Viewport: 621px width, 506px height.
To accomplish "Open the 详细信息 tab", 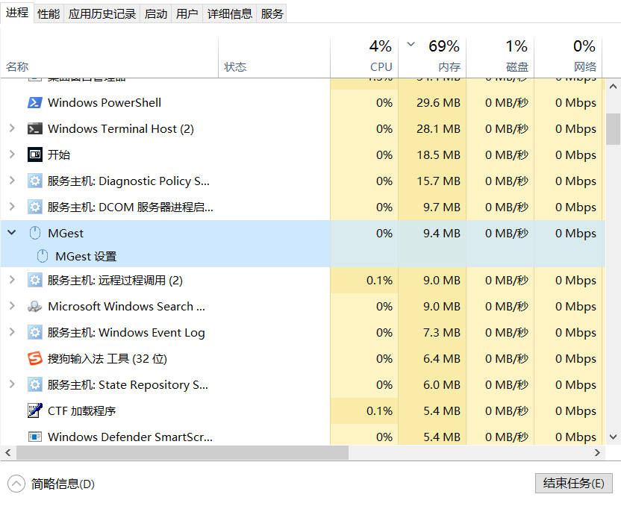I will (230, 14).
